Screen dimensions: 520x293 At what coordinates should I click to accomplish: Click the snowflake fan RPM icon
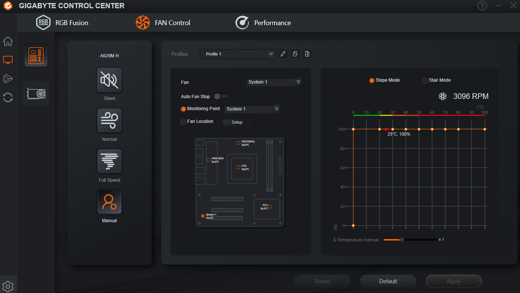443,96
